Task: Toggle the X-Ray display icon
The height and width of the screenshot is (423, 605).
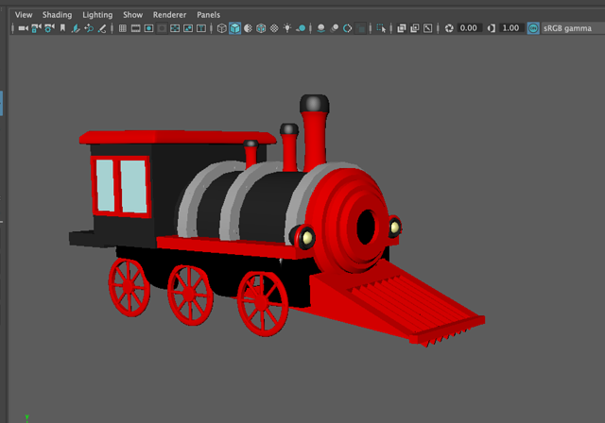Action: tap(401, 28)
